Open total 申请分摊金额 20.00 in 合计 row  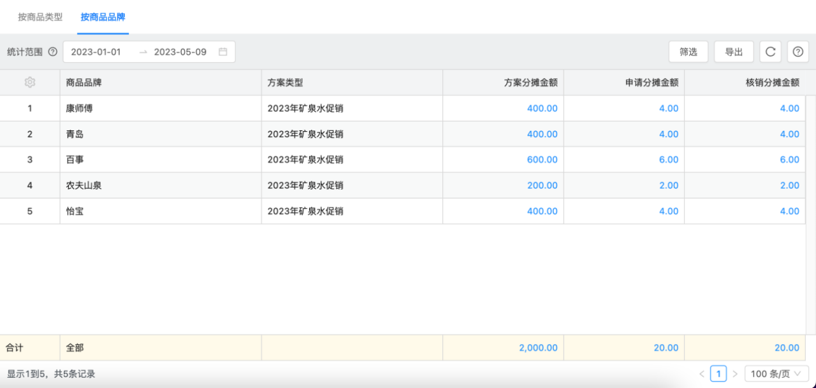point(666,348)
